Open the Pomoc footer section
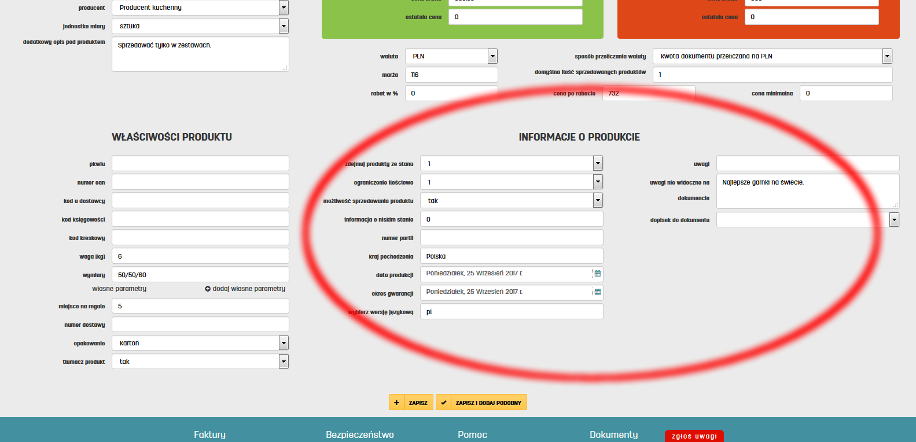 [472, 434]
